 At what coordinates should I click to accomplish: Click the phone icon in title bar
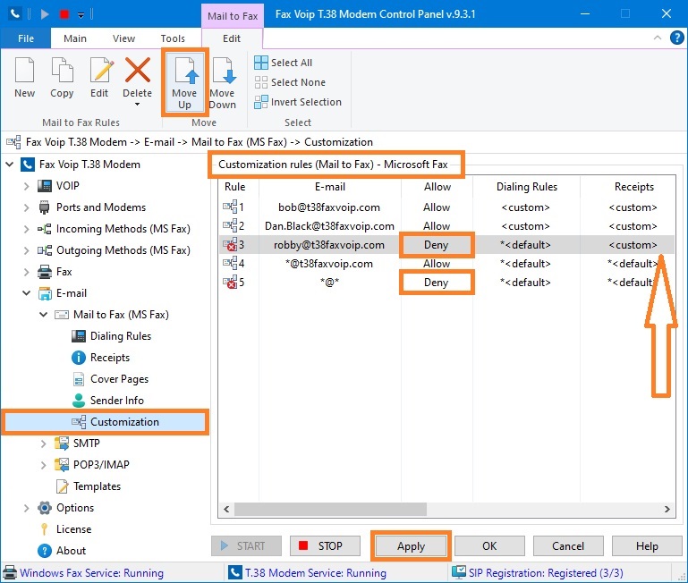tap(15, 14)
